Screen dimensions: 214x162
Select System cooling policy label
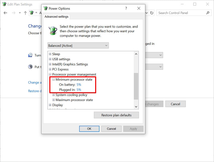coord(72,95)
